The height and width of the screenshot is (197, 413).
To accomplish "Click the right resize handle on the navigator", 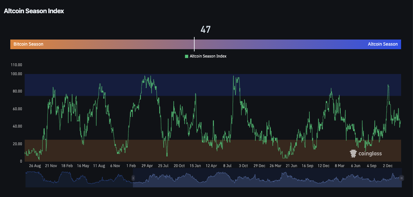I will click(x=401, y=178).
